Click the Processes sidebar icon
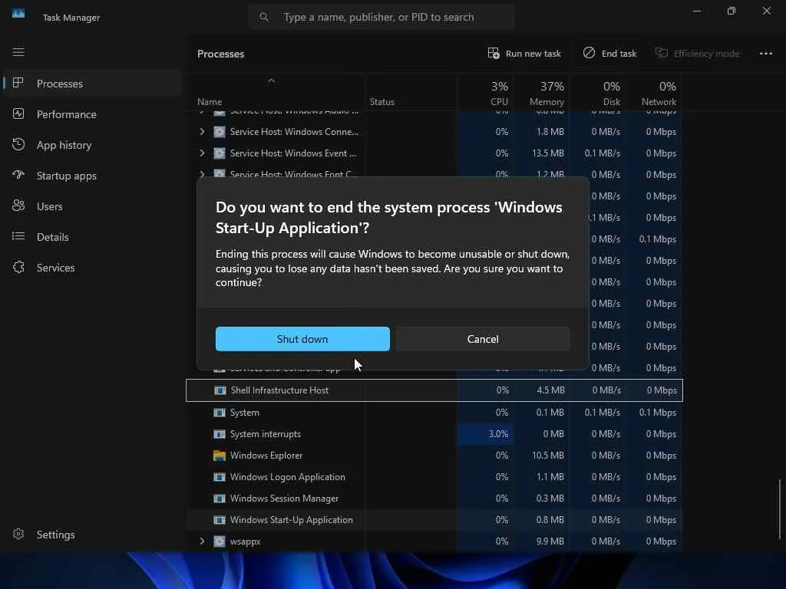This screenshot has height=589, width=786. pos(18,83)
